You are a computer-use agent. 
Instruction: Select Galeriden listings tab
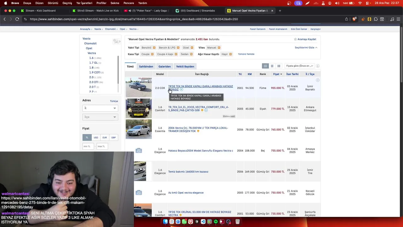pos(165,67)
